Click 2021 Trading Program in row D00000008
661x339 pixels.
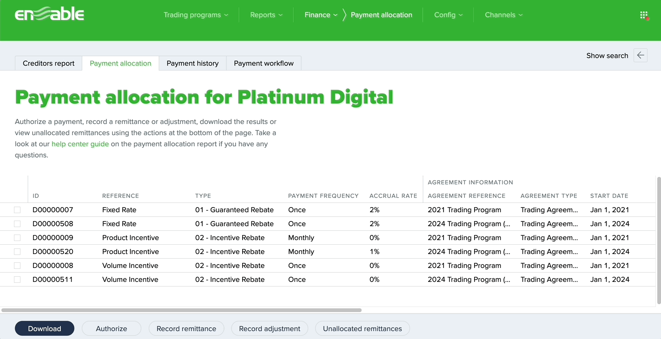(x=464, y=266)
